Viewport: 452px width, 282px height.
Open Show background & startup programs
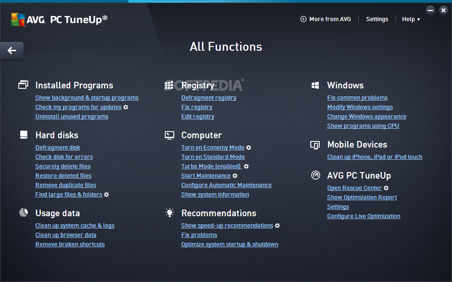[87, 98]
